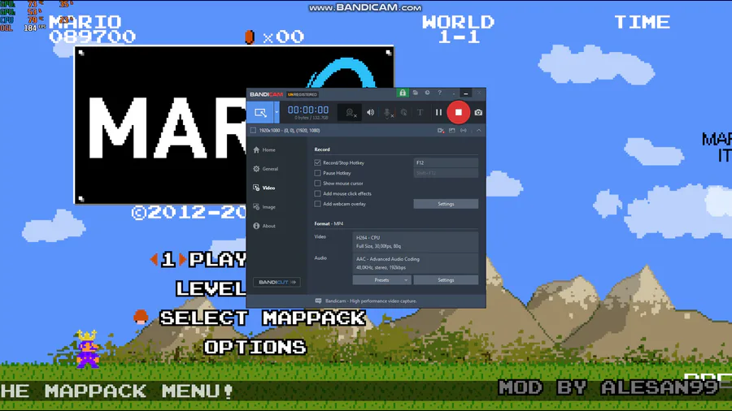The width and height of the screenshot is (732, 411).
Task: Enable Add mouse click effects checkbox
Action: pyautogui.click(x=317, y=193)
